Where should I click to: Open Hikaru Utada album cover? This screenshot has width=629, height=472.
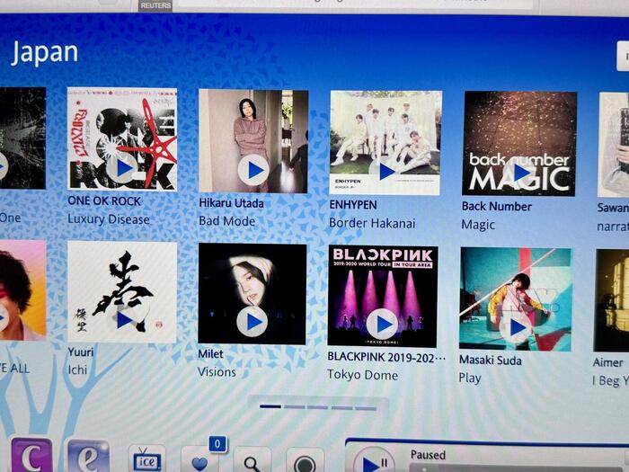tap(253, 141)
